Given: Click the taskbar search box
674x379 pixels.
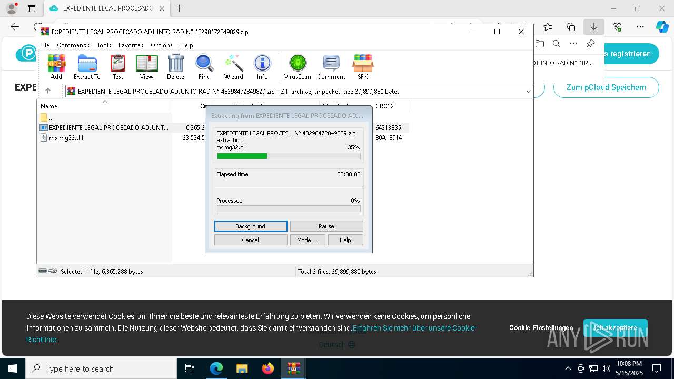Looking at the screenshot, I should tap(101, 368).
